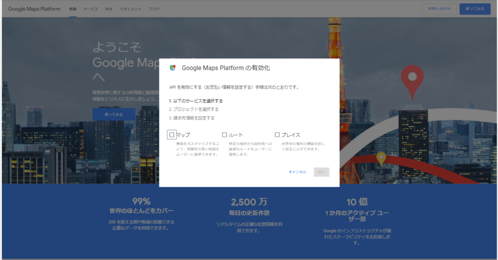Click the 99% statistic heading
Viewport: 498px width, 260px height.
click(142, 201)
